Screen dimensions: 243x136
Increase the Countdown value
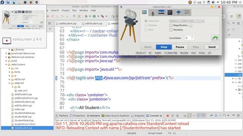pos(193,37)
